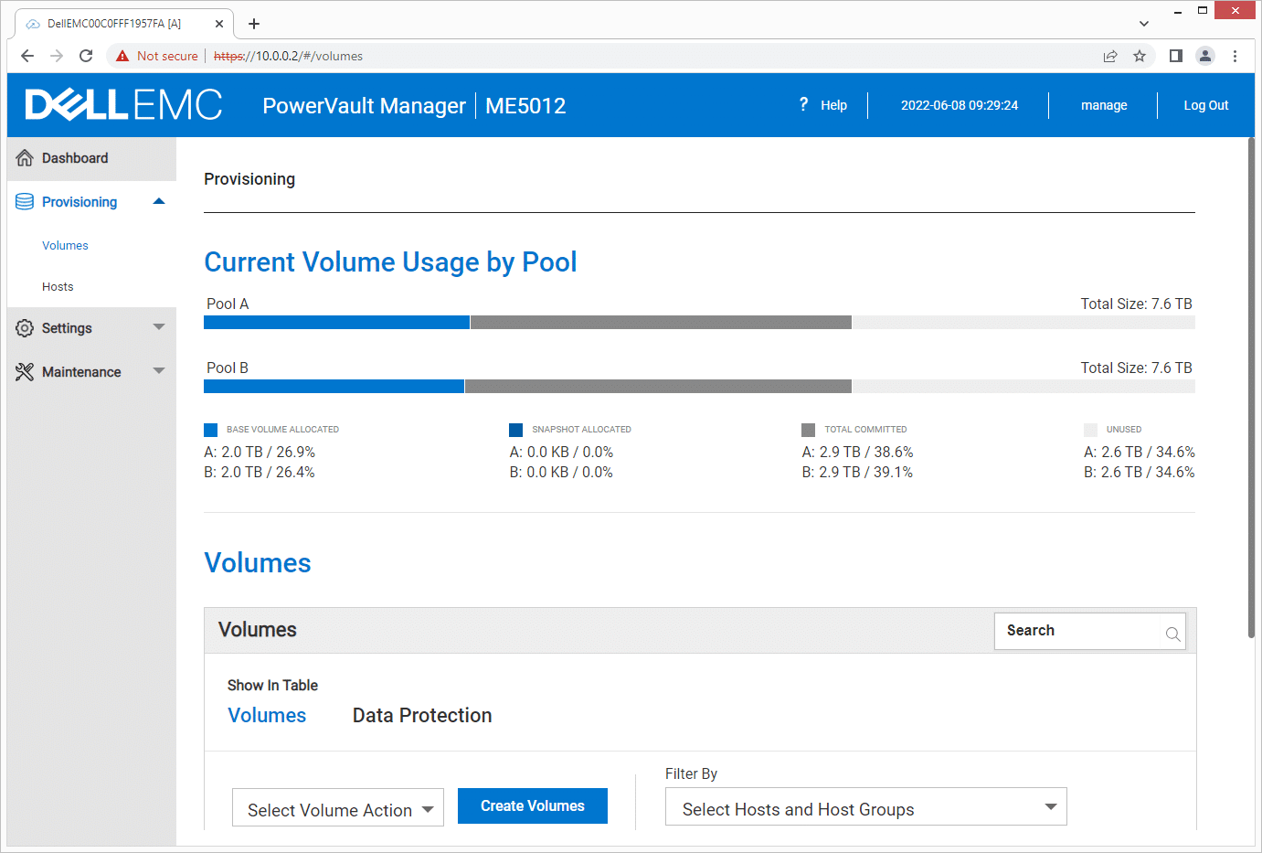Click the Create Volumes button
The height and width of the screenshot is (853, 1262).
[533, 805]
